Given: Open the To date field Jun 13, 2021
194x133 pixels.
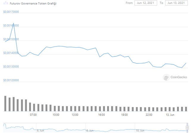Looking at the screenshot, I should [x=176, y=3].
